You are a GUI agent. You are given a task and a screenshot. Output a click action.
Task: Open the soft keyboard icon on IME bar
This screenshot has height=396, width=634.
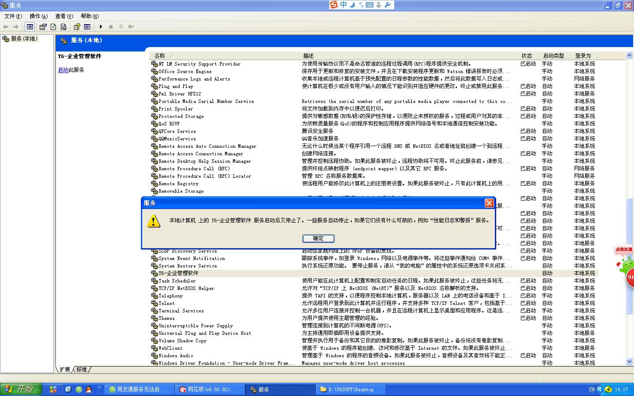point(369,5)
